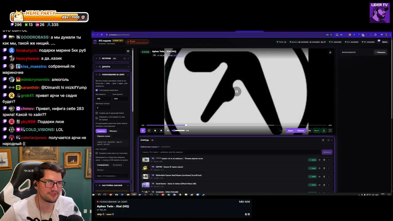Copy the public queue link
Screen dimensions: 393x221
[x=165, y=147]
